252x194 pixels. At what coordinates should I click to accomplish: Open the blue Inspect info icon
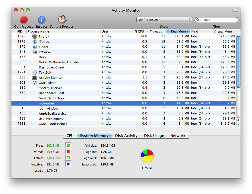42,20
